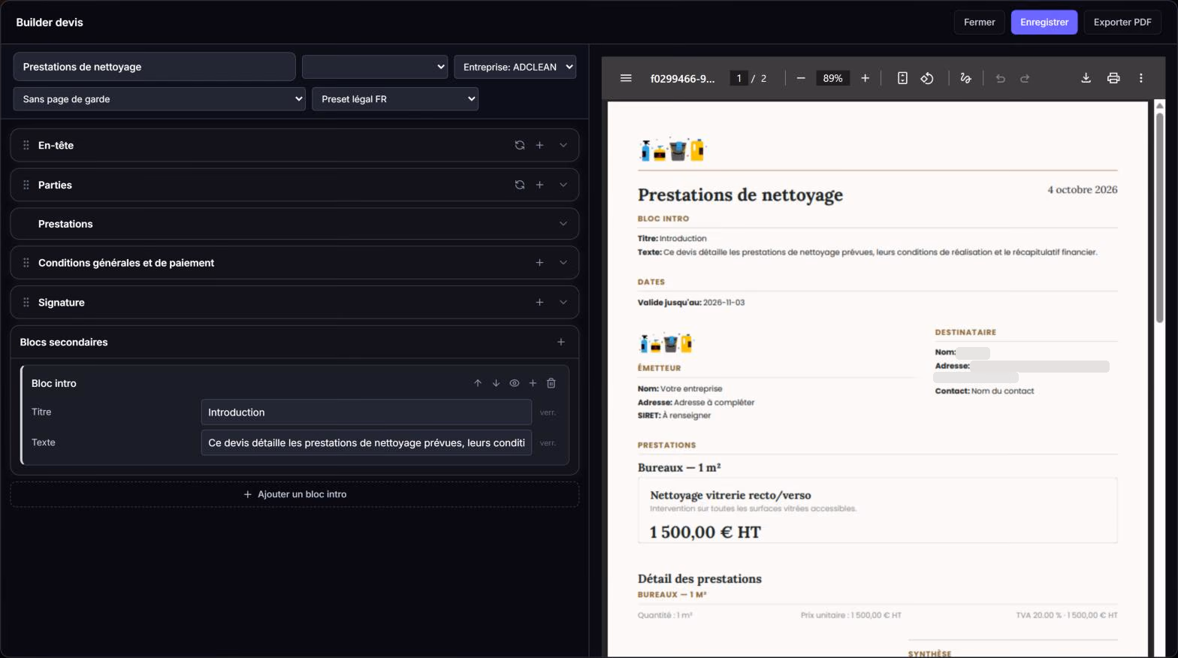This screenshot has width=1178, height=658.
Task: Download the PDF quote
Action: click(x=1086, y=78)
